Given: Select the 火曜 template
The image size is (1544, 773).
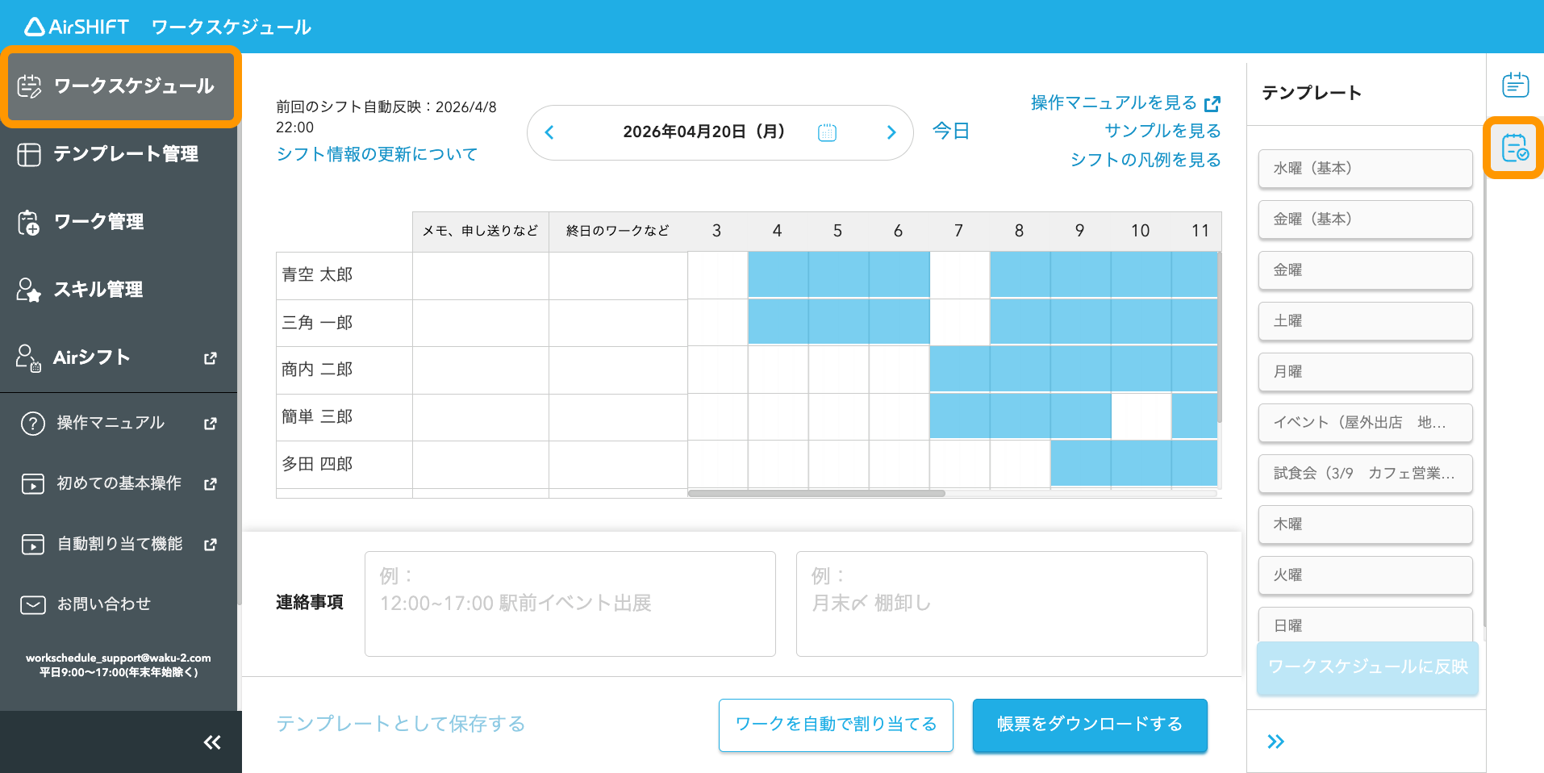Looking at the screenshot, I should 1365,575.
